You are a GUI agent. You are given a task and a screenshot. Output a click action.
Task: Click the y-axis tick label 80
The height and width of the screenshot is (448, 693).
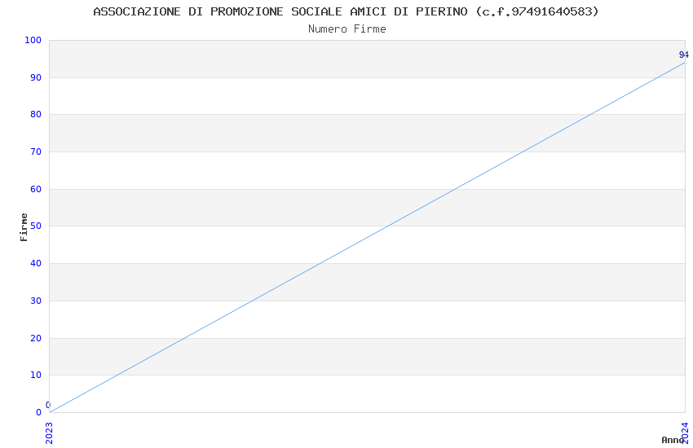35,115
